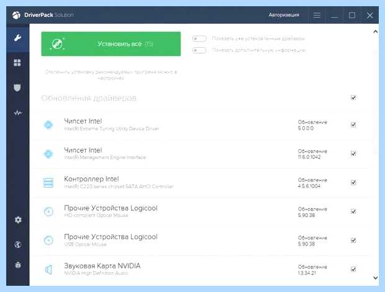Select Intel(R) Management Engine Interface text

click(x=105, y=157)
